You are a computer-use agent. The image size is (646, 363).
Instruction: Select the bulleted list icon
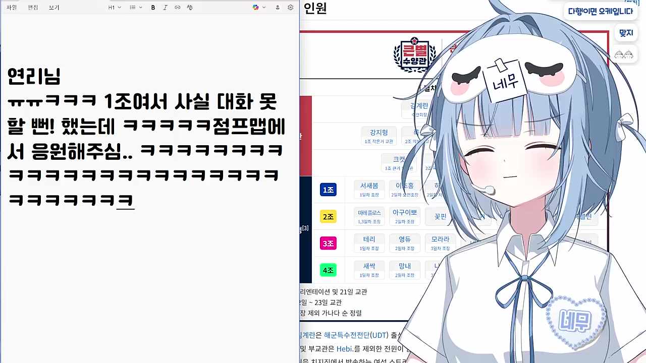[132, 7]
